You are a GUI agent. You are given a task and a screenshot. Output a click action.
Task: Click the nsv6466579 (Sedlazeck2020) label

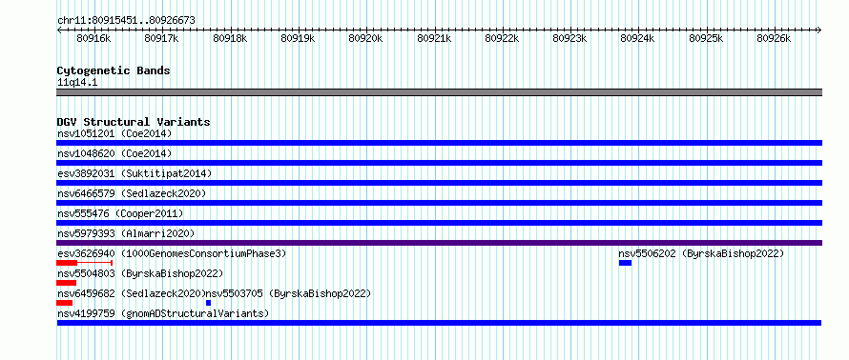[132, 193]
